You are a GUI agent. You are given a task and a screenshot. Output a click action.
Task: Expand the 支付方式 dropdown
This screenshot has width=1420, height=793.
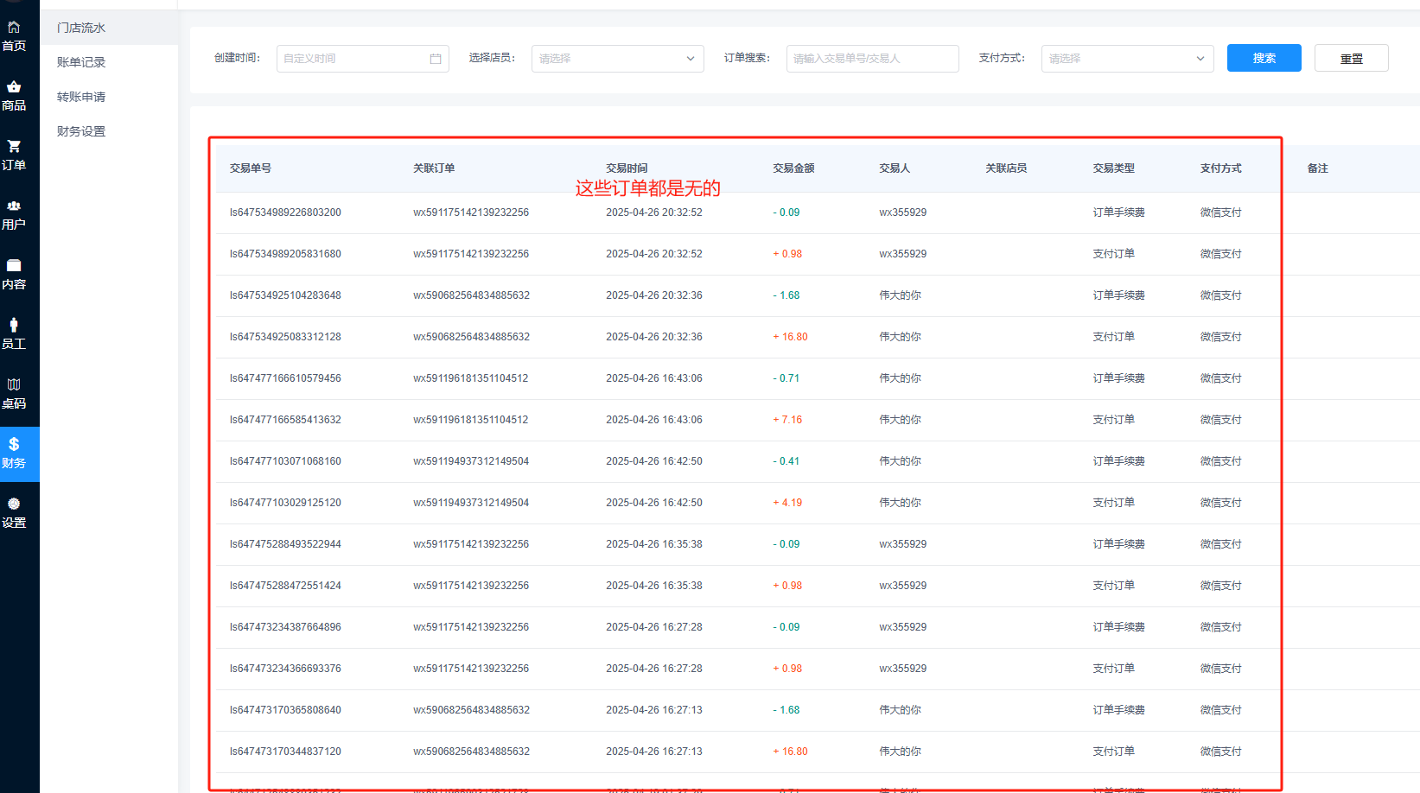(1128, 59)
